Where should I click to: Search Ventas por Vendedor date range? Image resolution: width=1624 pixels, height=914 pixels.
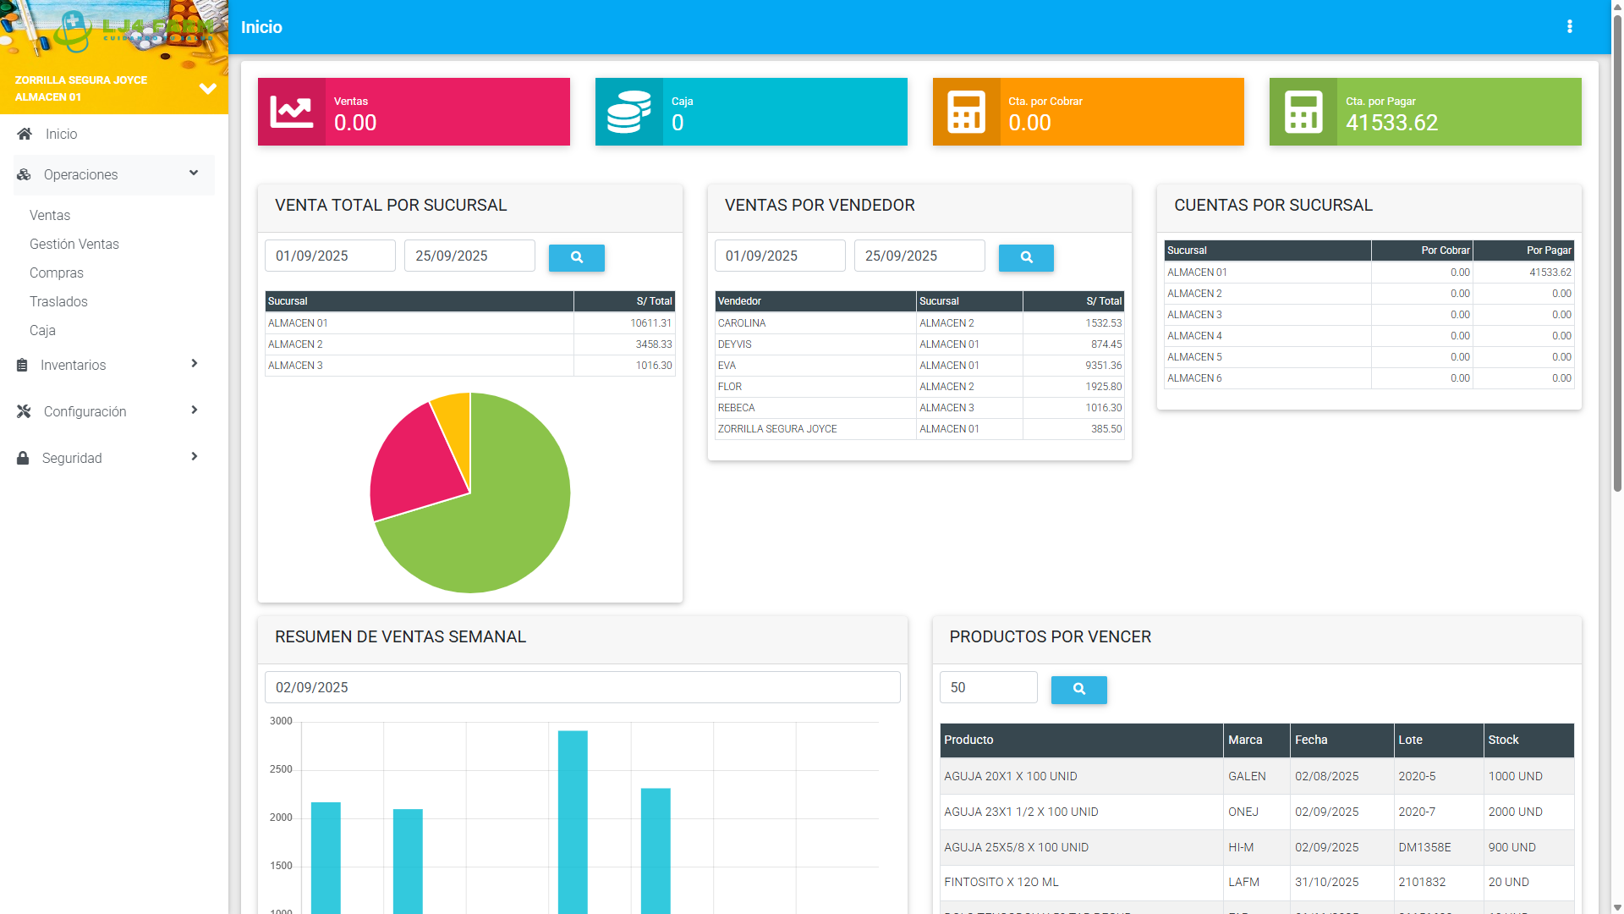pos(1026,257)
